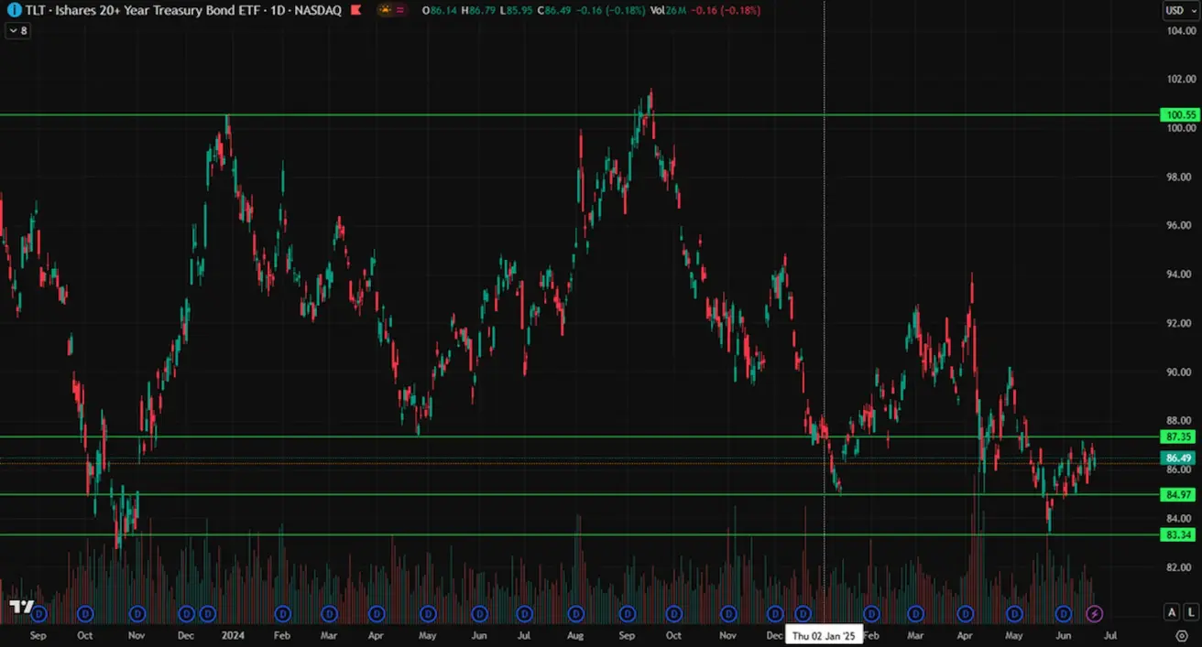Select the green horizontal line at 83.34
The width and height of the screenshot is (1202, 647).
[579, 535]
